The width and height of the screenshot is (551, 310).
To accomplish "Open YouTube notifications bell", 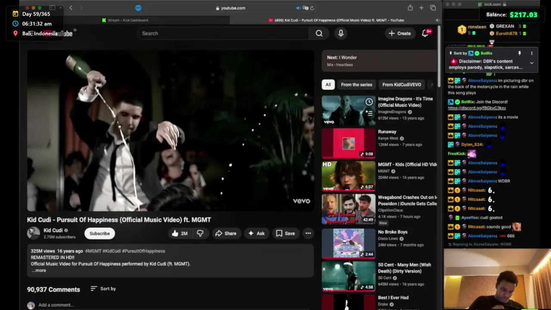I will tap(425, 33).
